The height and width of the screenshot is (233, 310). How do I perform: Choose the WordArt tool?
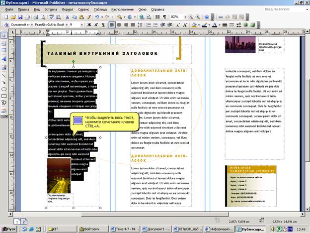4,59
